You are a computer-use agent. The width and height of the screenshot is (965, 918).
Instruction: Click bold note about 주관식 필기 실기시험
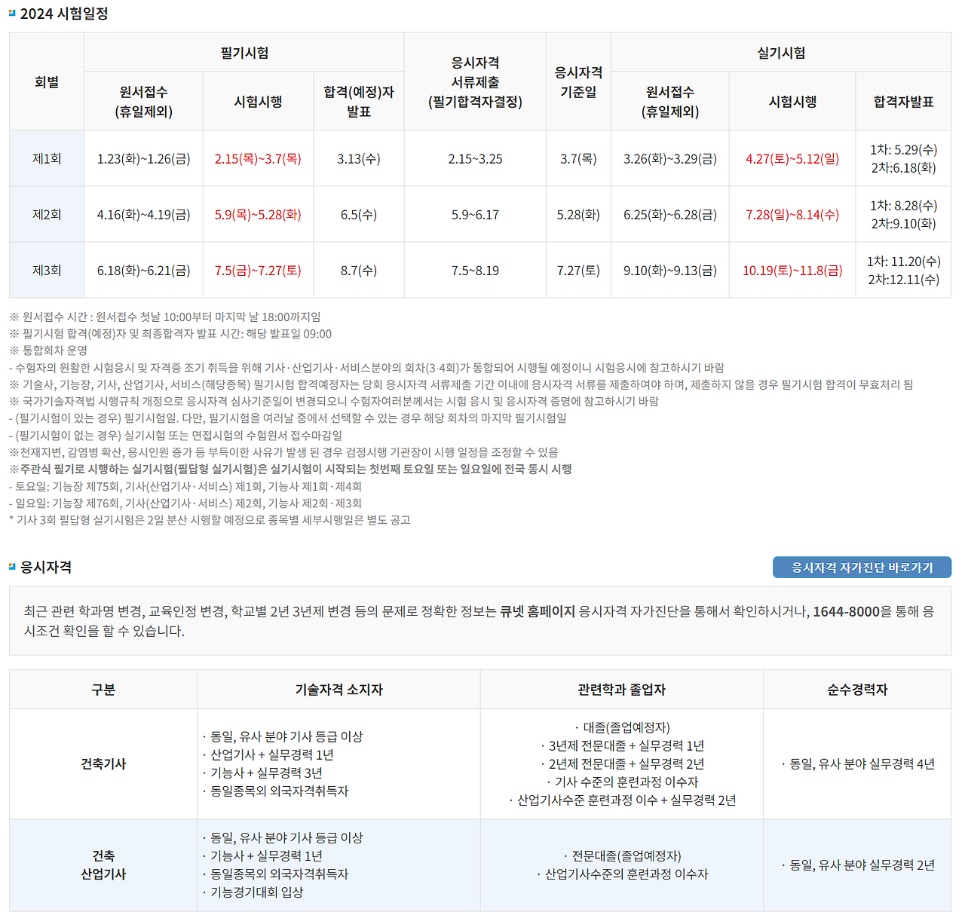pos(290,469)
